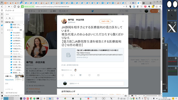Click the capture page camera icon in status bar
This screenshot has height=100, width=178.
(x=125, y=96)
